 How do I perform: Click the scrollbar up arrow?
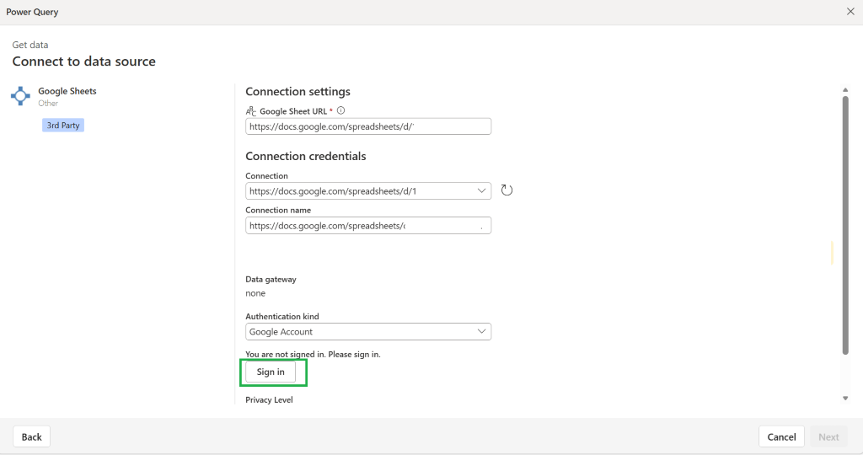click(x=845, y=89)
